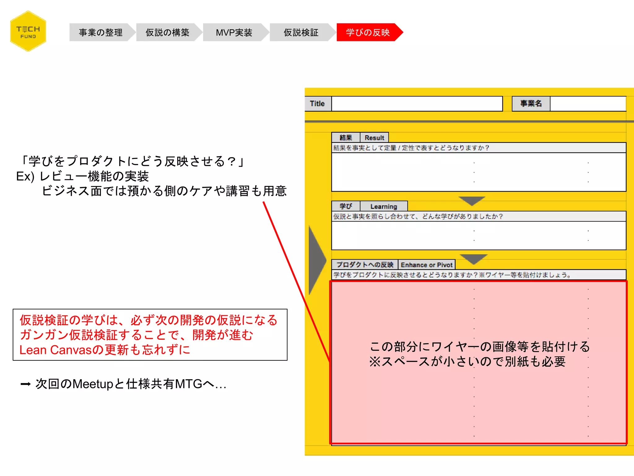
Task: Click the down arrow below the Learning box
Action: click(x=474, y=259)
